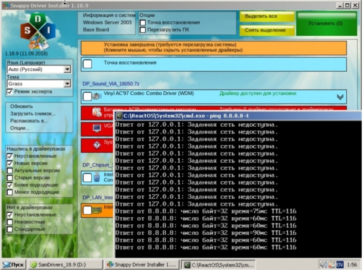364x270 pixels.
Task: Open the Язык (Language) dropdown
Action: pyautogui.click(x=67, y=69)
